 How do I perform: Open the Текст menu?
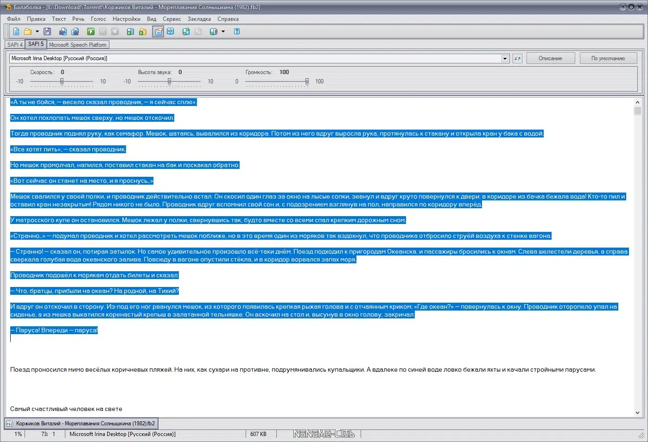59,19
